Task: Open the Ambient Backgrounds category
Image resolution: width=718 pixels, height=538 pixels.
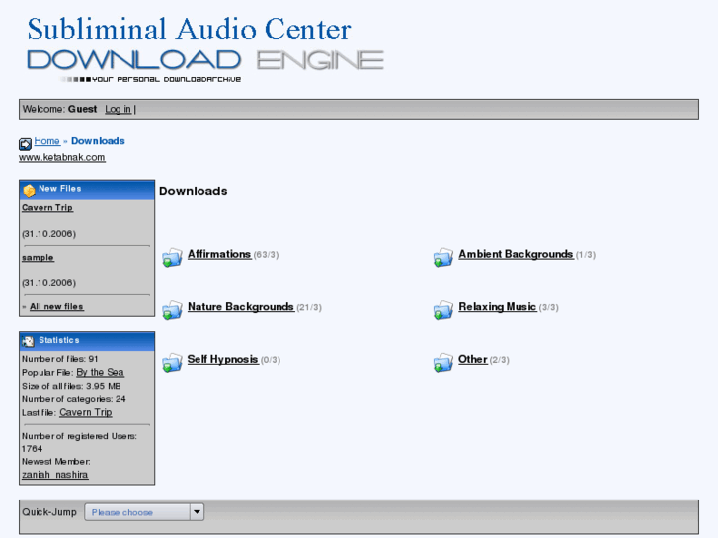Action: pyautogui.click(x=517, y=254)
